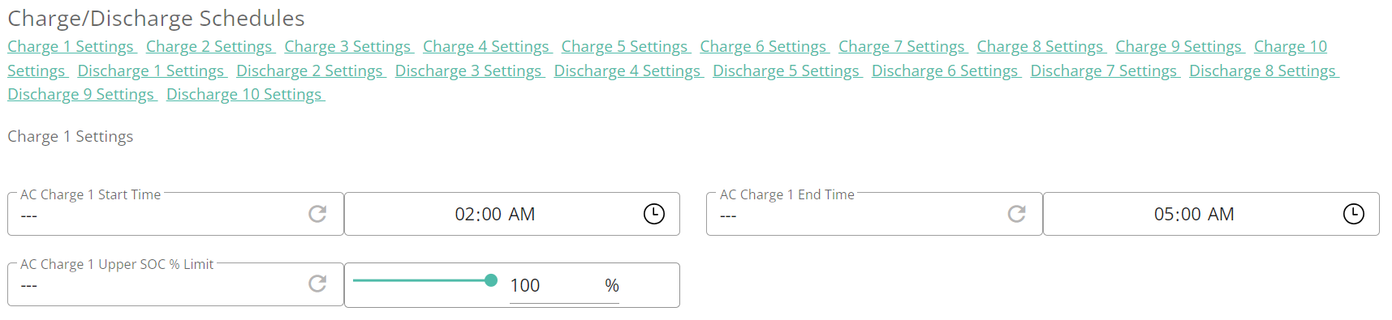The width and height of the screenshot is (1392, 320).
Task: Go to Discharge 4 Settings
Action: pos(627,71)
